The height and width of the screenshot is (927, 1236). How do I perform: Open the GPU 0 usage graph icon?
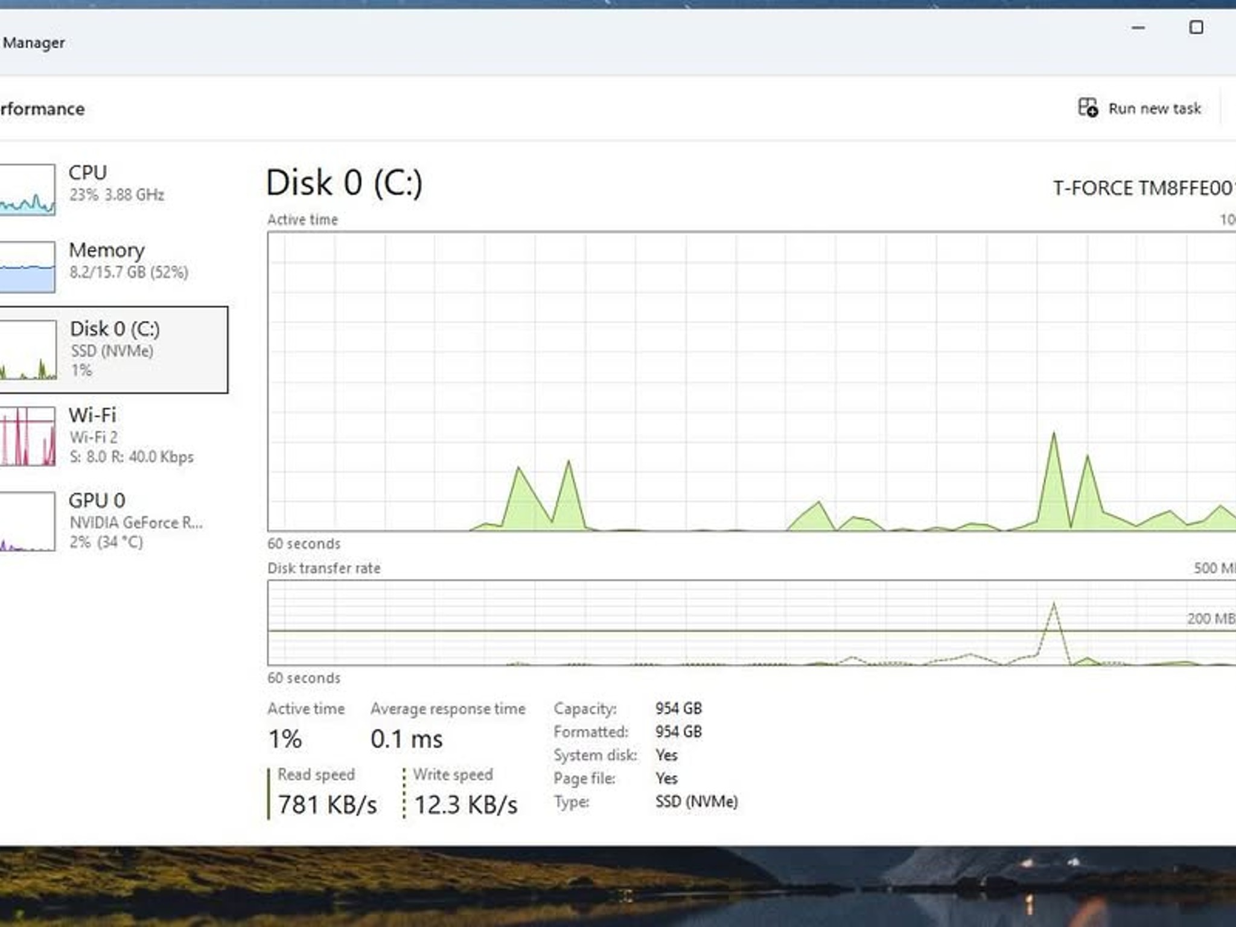click(x=27, y=521)
